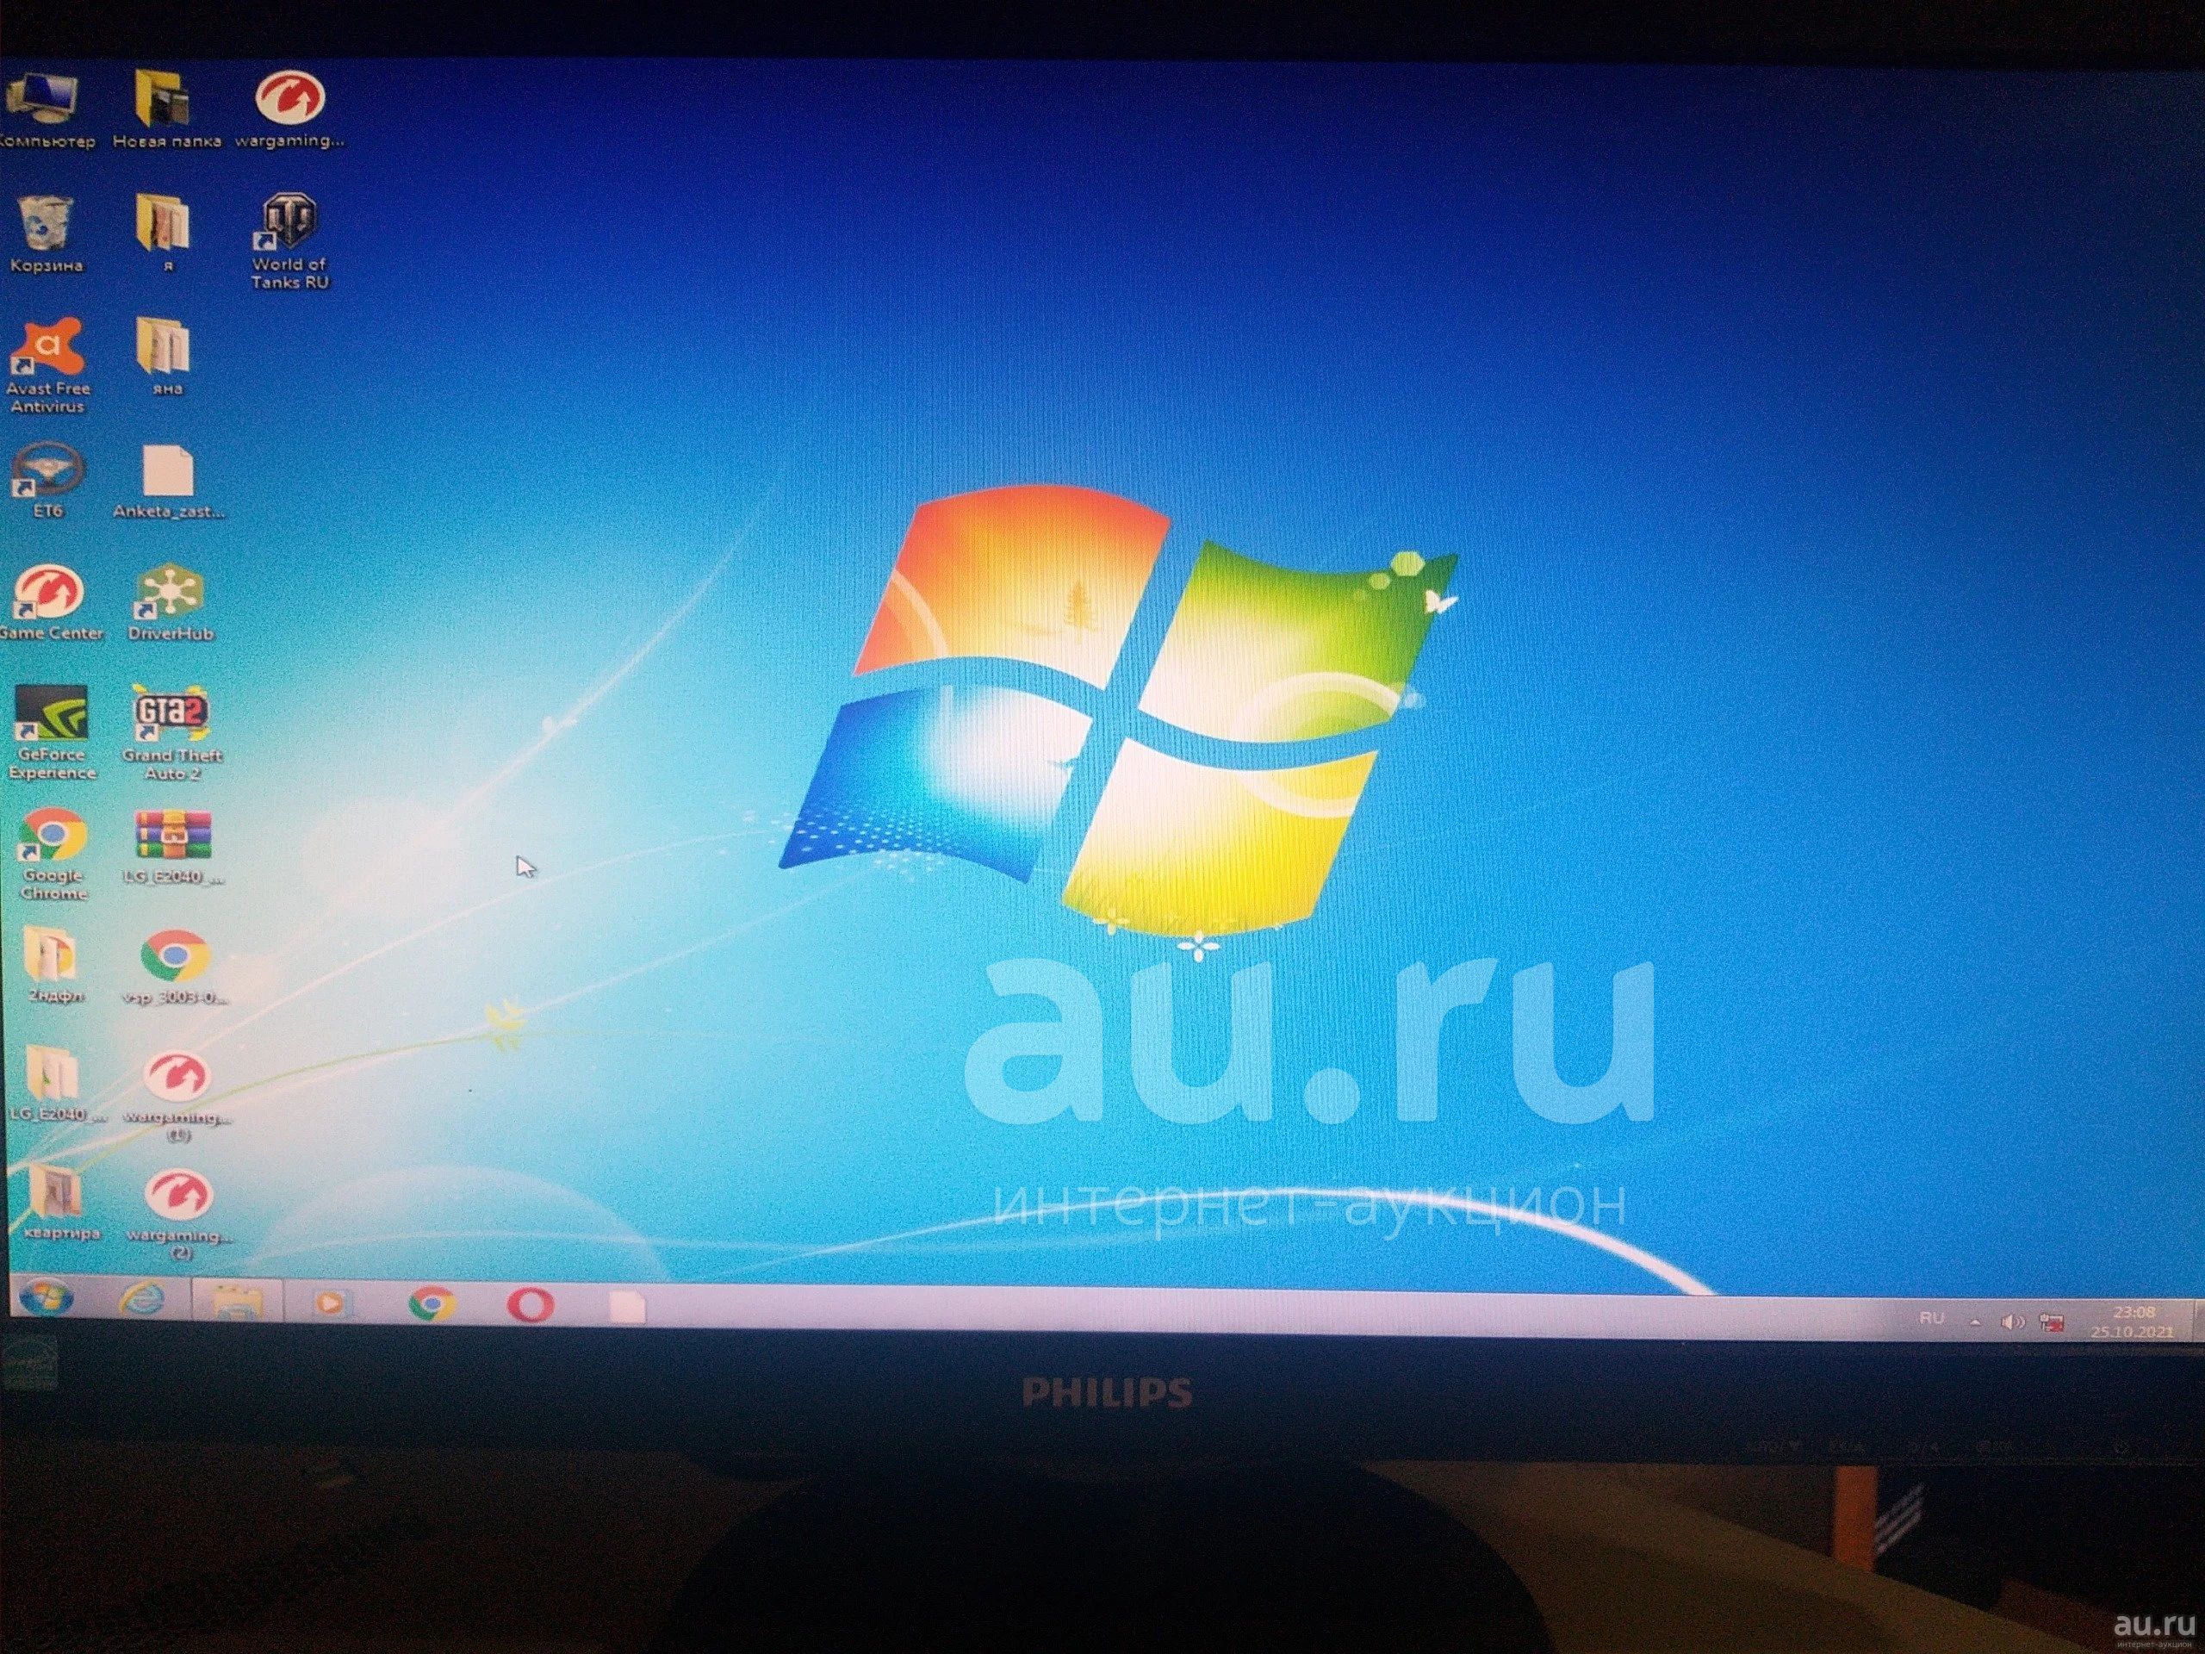The width and height of the screenshot is (2205, 1654).
Task: Open the volume speaker tray icon
Action: (2011, 1322)
